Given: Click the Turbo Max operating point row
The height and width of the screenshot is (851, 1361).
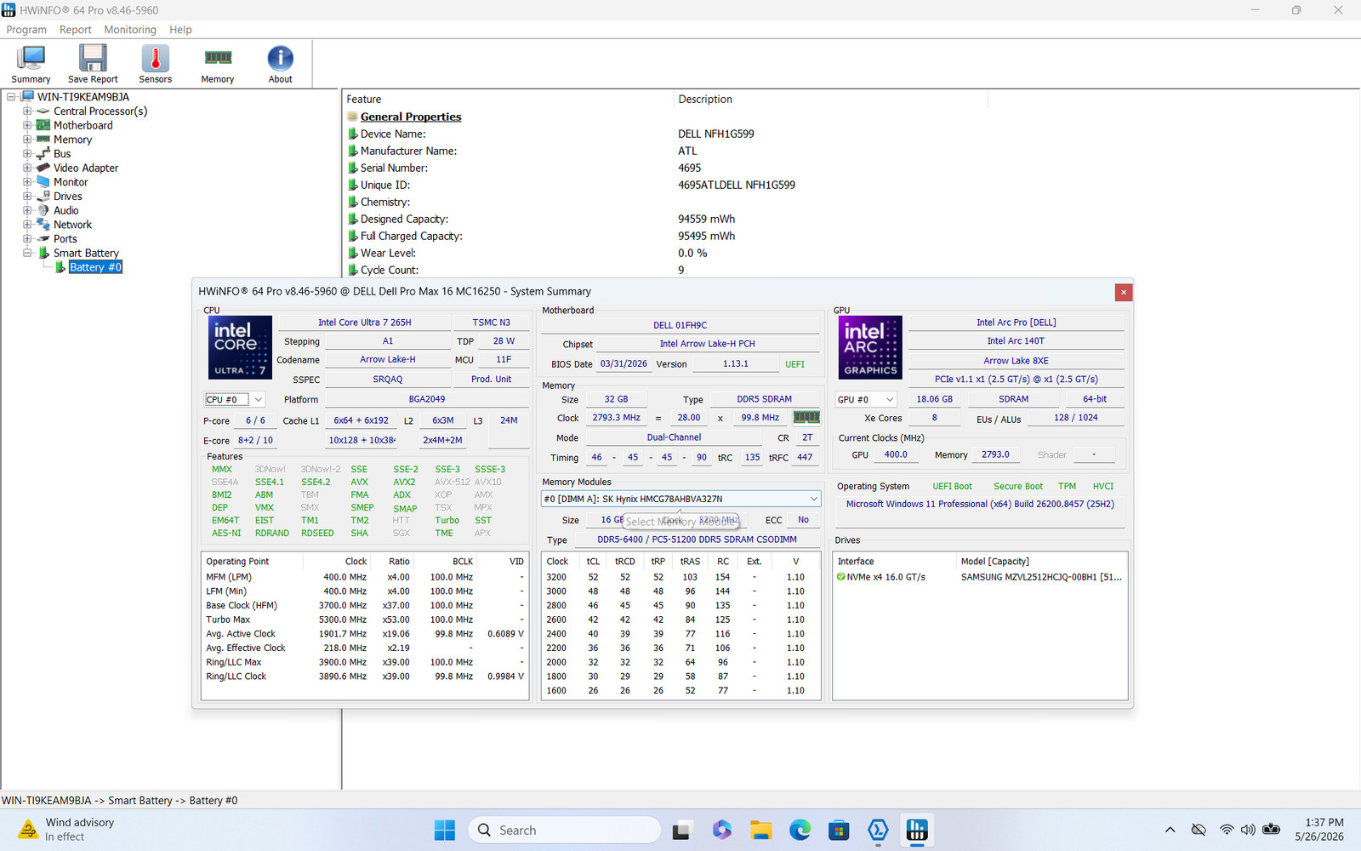Looking at the screenshot, I should tap(365, 620).
